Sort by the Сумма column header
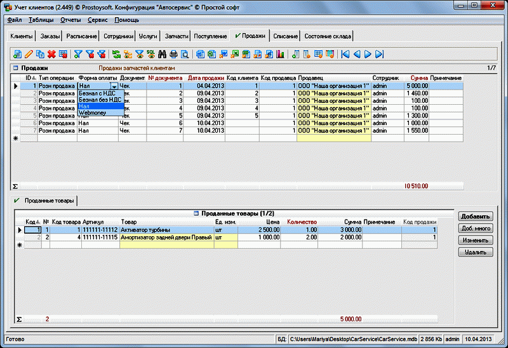This screenshot has width=508, height=348. 418,77
